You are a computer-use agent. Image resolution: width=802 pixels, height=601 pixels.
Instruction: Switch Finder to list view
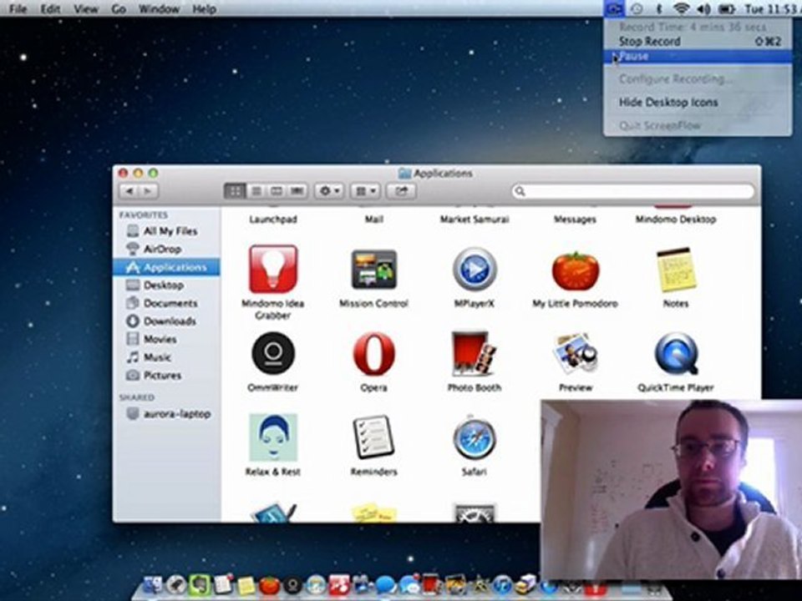tap(256, 191)
